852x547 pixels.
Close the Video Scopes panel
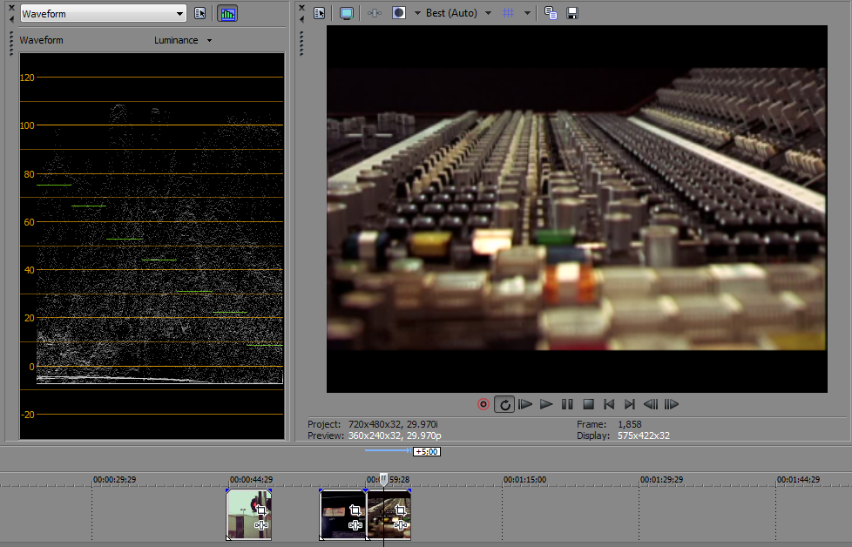11,8
